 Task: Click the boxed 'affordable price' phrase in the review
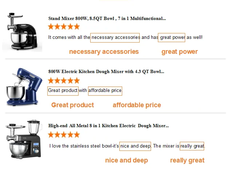click(105, 90)
